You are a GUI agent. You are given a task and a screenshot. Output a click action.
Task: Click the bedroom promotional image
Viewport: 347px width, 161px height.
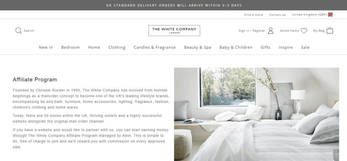click(257, 114)
